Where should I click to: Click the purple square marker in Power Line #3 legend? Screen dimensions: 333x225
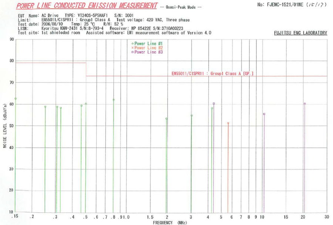pyautogui.click(x=132, y=52)
